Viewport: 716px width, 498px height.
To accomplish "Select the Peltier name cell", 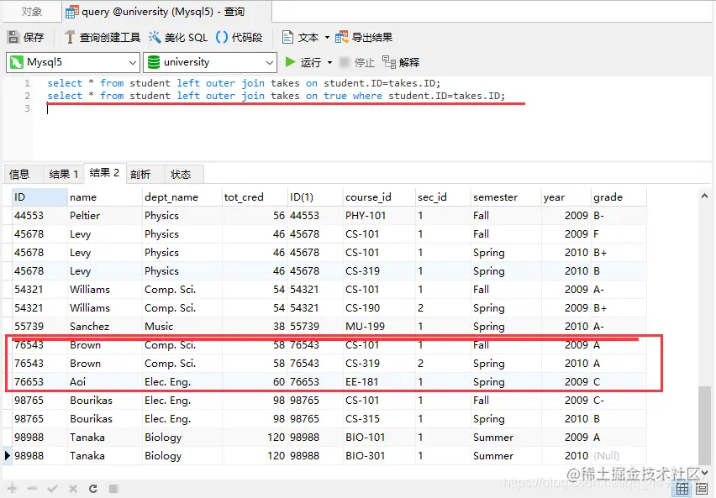I will point(104,216).
